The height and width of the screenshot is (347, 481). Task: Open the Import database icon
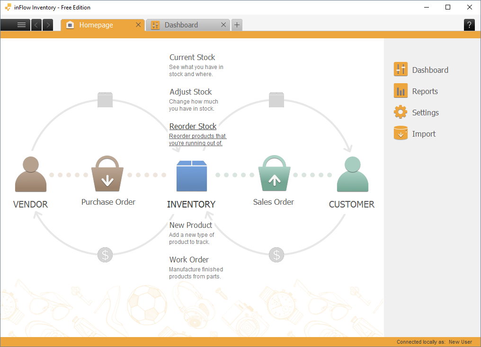tap(401, 133)
